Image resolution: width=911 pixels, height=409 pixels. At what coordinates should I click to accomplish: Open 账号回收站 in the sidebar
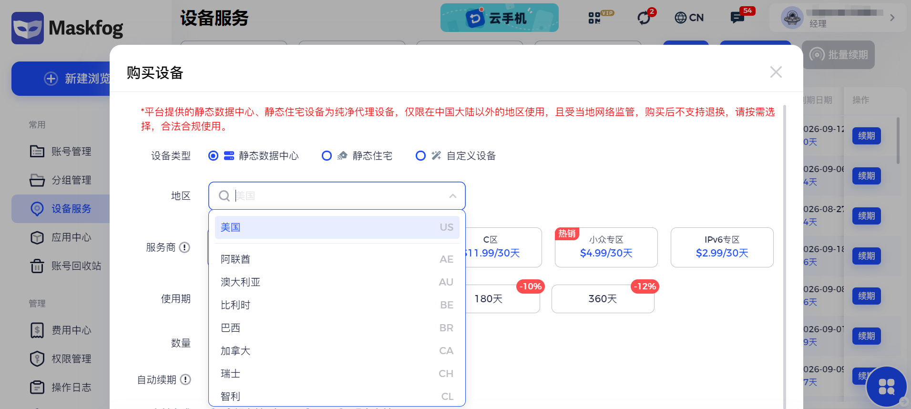point(61,266)
